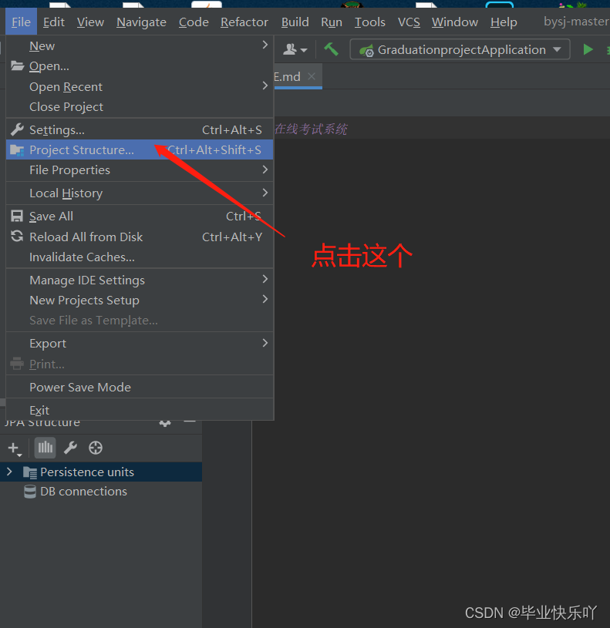This screenshot has height=628, width=610.
Task: Open the Run menu
Action: pyautogui.click(x=332, y=22)
